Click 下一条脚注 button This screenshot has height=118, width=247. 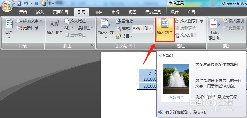pos(77,28)
